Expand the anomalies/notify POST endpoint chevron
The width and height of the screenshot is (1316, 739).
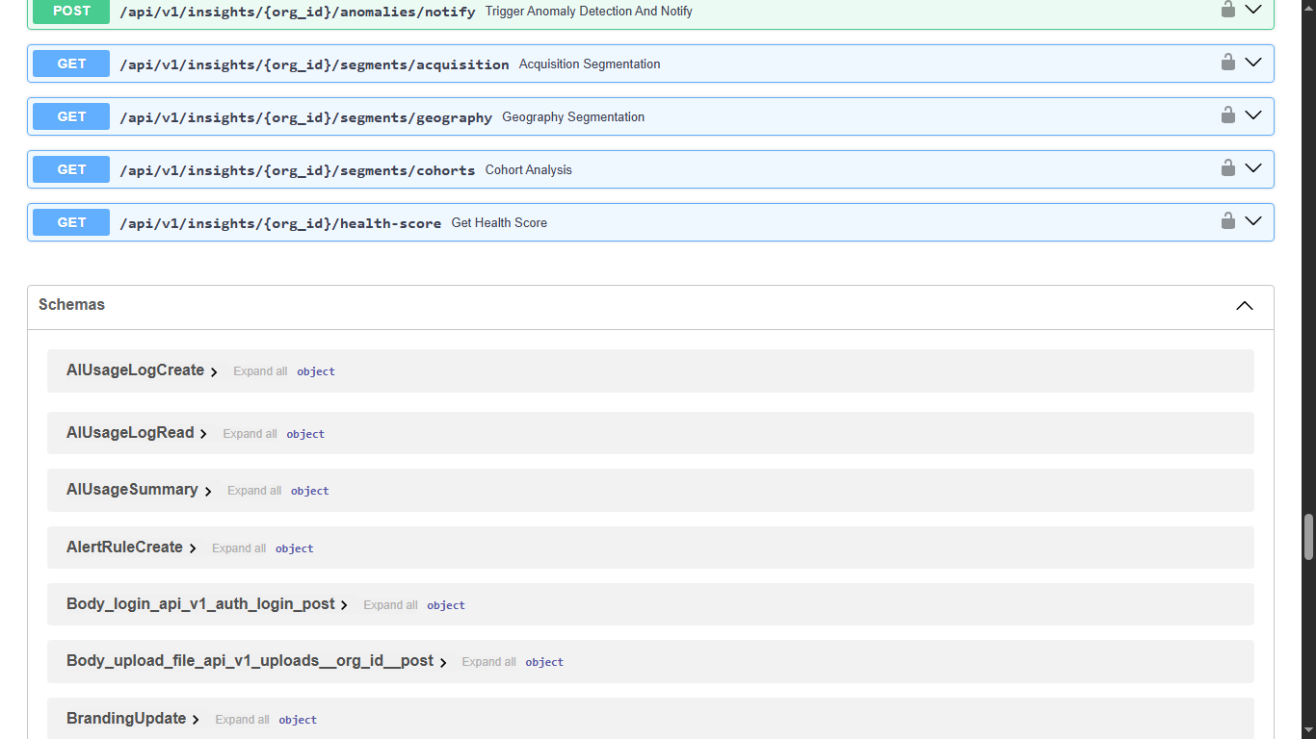pyautogui.click(x=1253, y=10)
